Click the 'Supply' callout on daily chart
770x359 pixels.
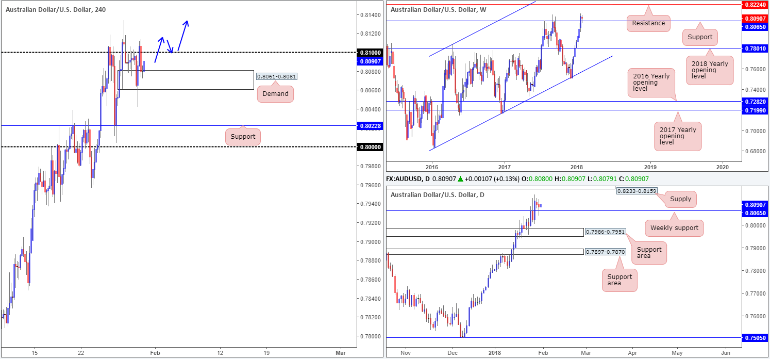click(679, 199)
